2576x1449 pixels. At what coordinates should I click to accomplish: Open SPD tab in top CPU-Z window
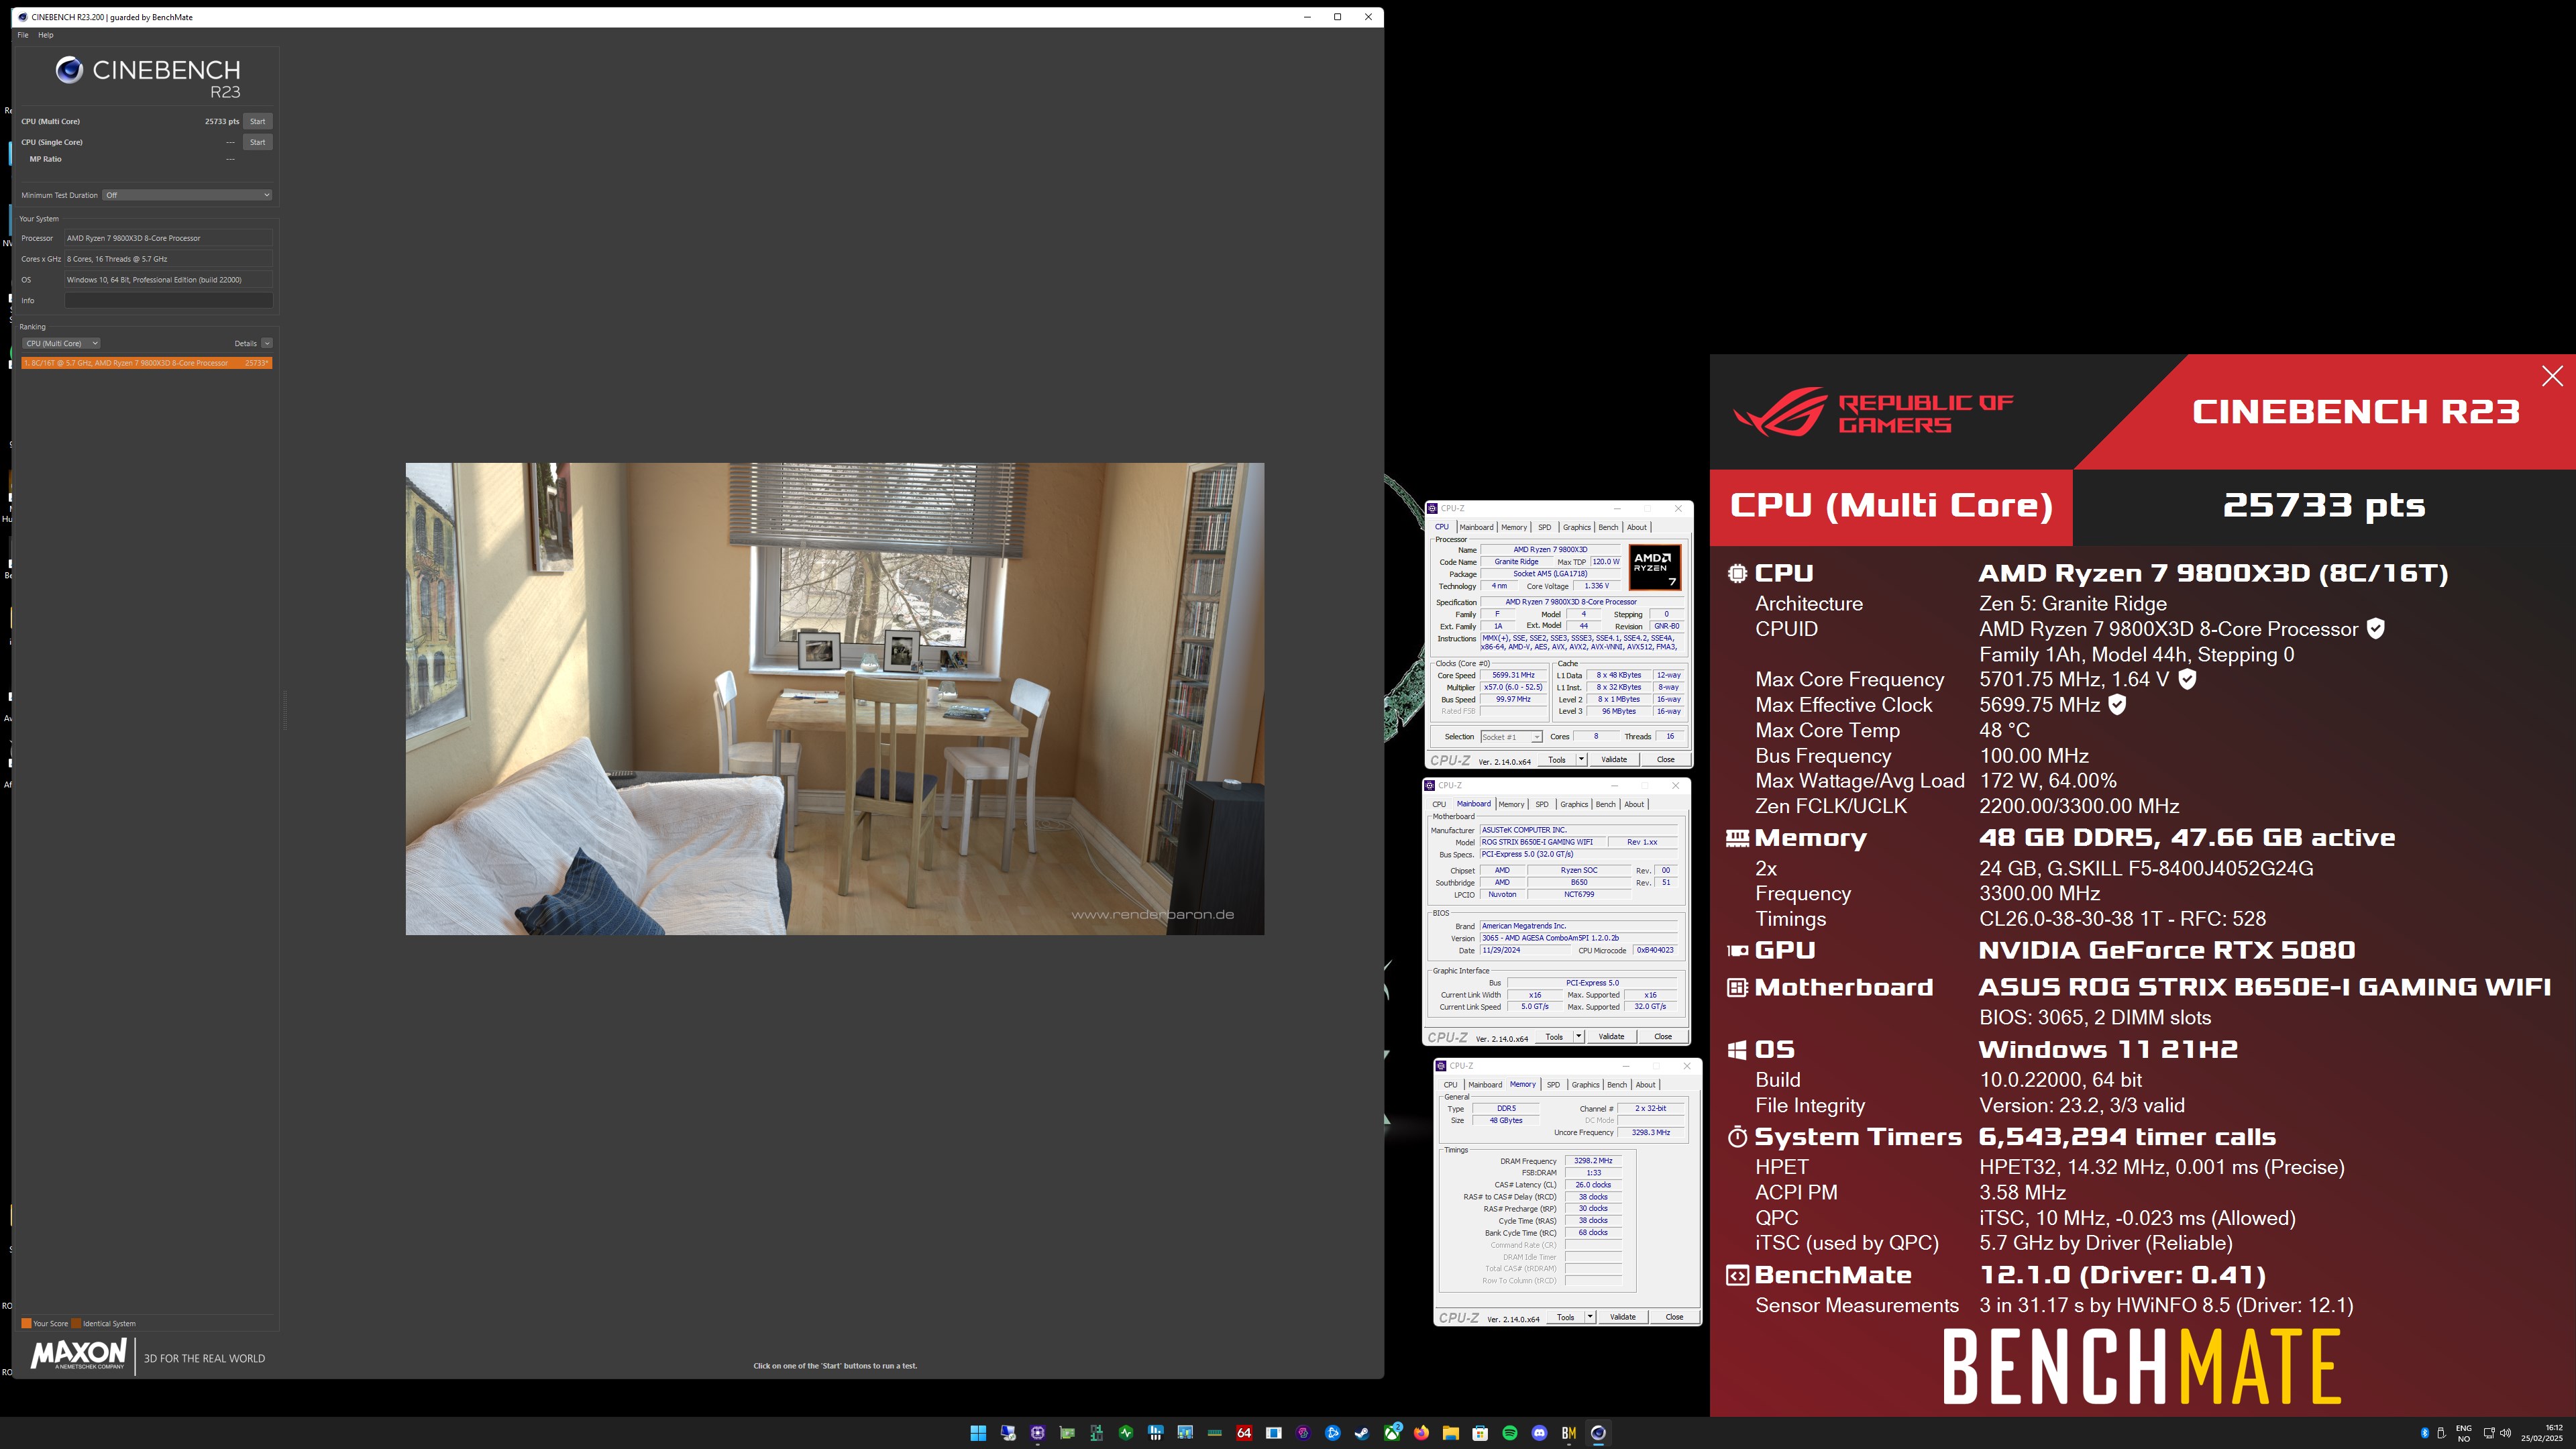pos(1544,527)
